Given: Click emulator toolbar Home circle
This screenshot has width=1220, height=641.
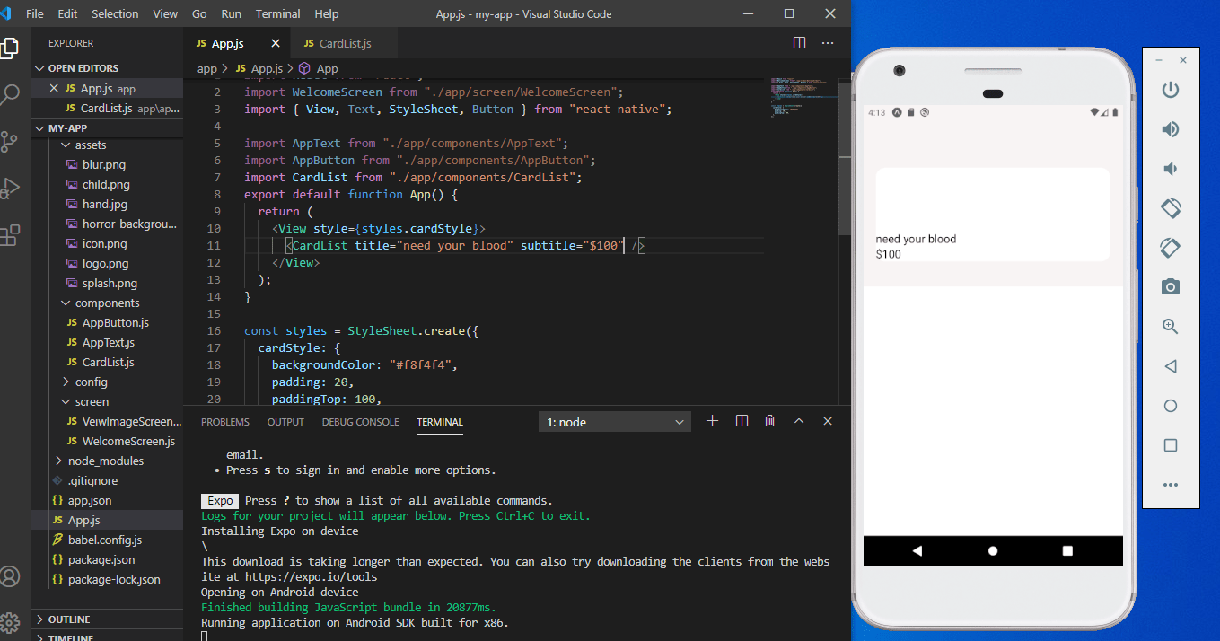Looking at the screenshot, I should (x=1170, y=406).
